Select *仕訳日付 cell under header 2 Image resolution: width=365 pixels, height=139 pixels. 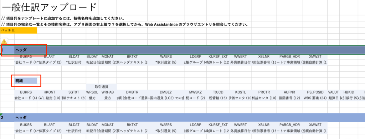(74, 131)
